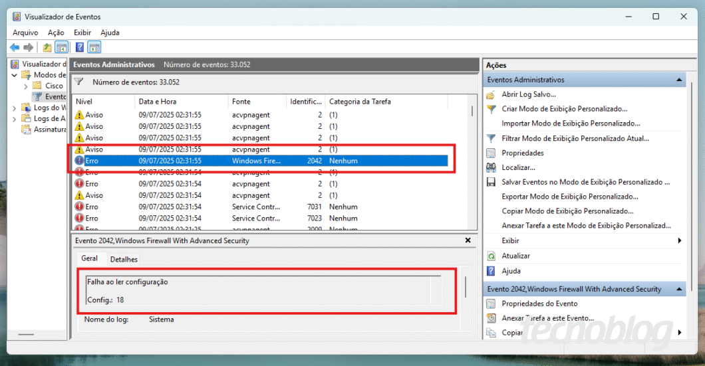Click the Copiar icon in the actions pane
Screen dimensions: 705x366
pyautogui.click(x=491, y=333)
